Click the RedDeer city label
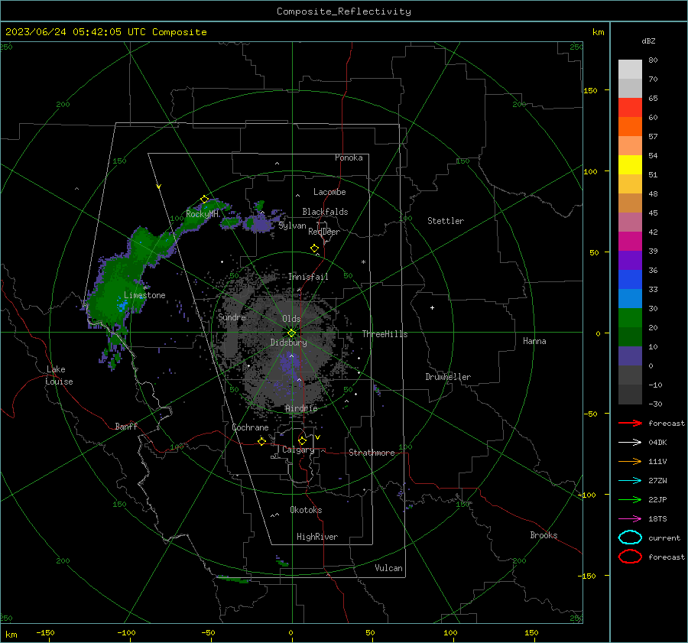Screen dimensions: 688x643 click(324, 232)
